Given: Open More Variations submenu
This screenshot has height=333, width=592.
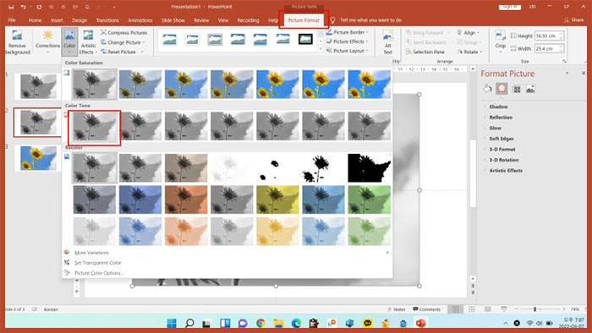Looking at the screenshot, I should (x=227, y=253).
